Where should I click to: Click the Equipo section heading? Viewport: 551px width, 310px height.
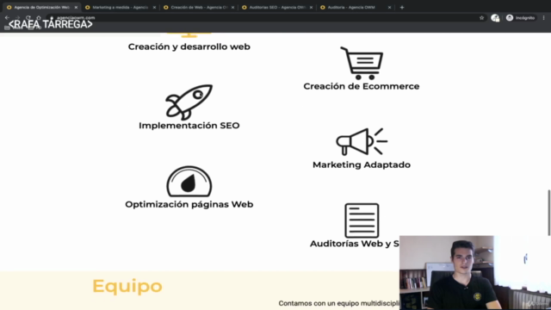pyautogui.click(x=127, y=286)
